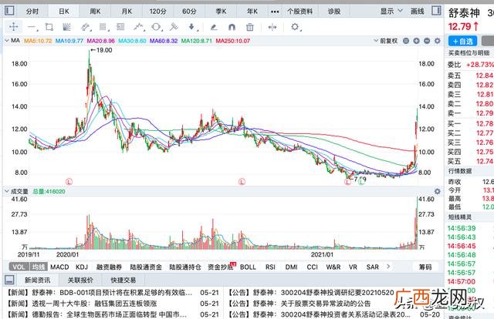Click the horizontal stretch arrows icon

272,28
